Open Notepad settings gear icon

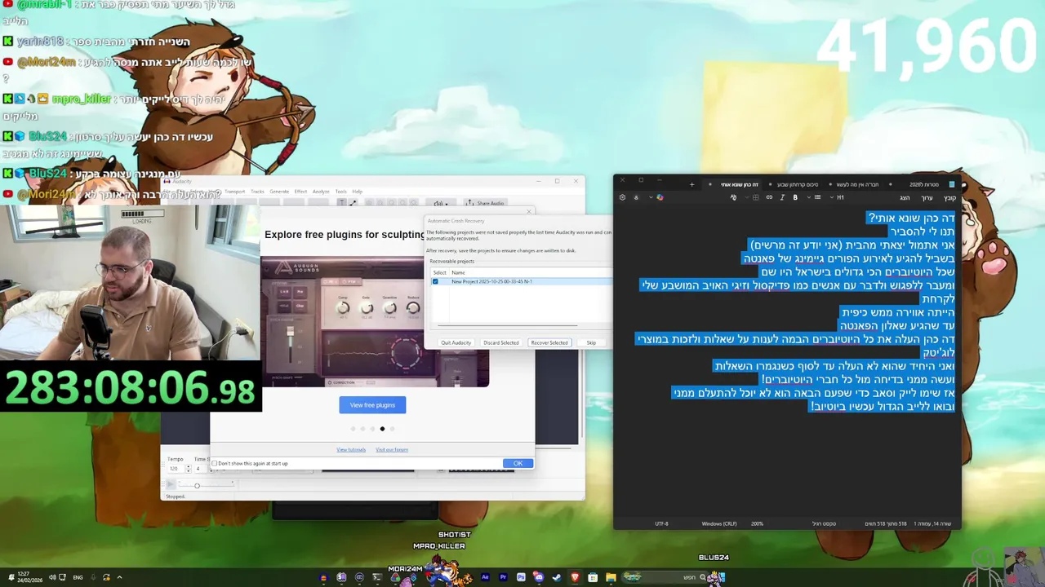click(x=622, y=197)
